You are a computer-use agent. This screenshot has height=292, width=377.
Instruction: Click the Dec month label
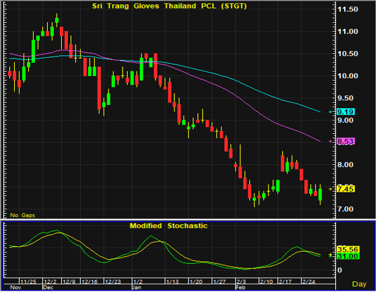(x=48, y=287)
